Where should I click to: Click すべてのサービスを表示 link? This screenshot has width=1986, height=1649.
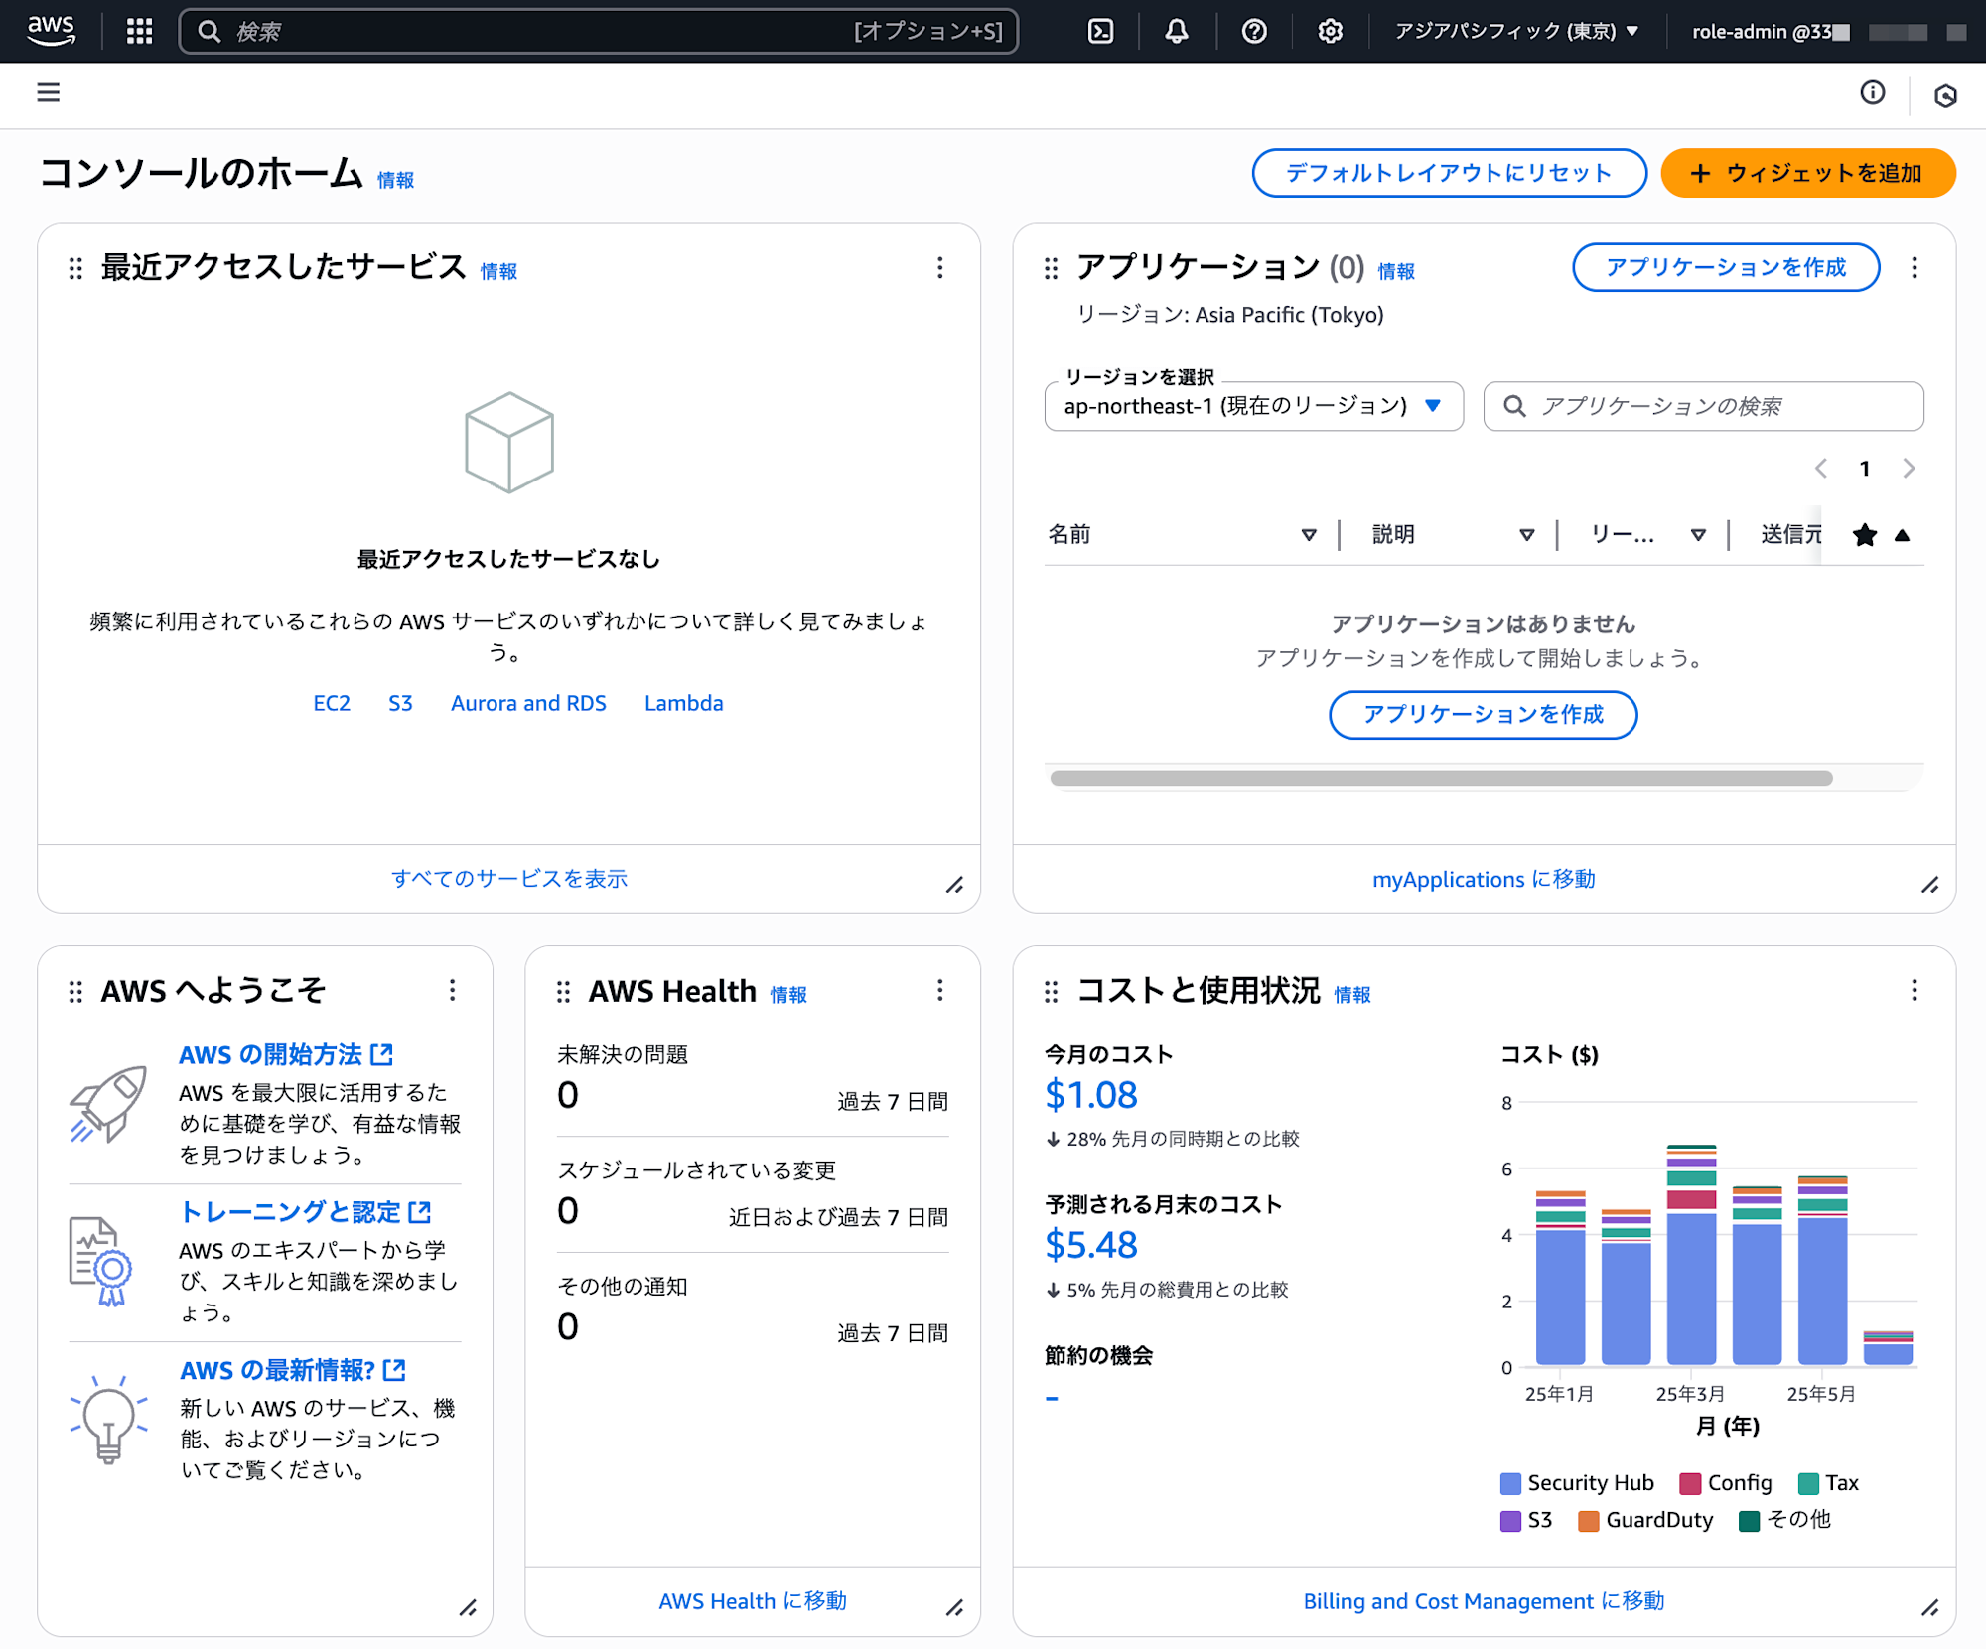[x=509, y=879]
